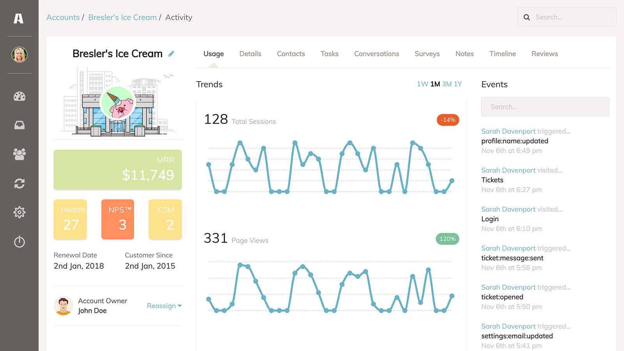Viewport: 624px width, 351px height.
Task: Select the Surveys tab
Action: (427, 53)
